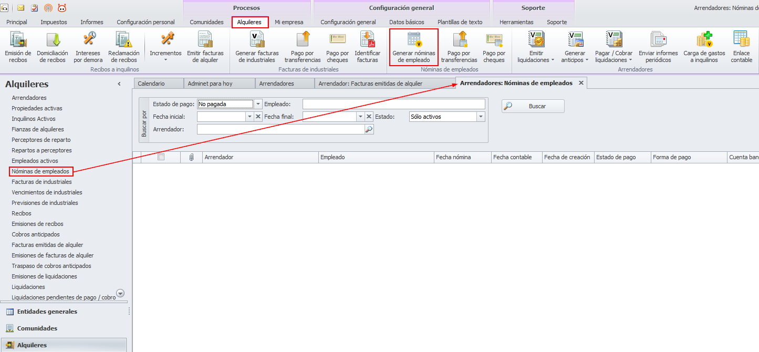The image size is (759, 352).
Task: Click the Buscar button
Action: point(533,106)
